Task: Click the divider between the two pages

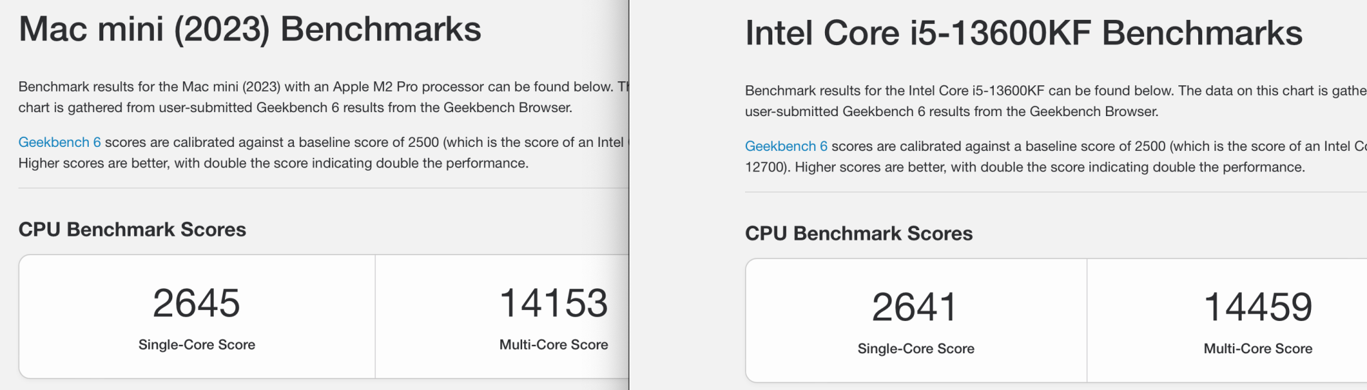Action: (629, 195)
